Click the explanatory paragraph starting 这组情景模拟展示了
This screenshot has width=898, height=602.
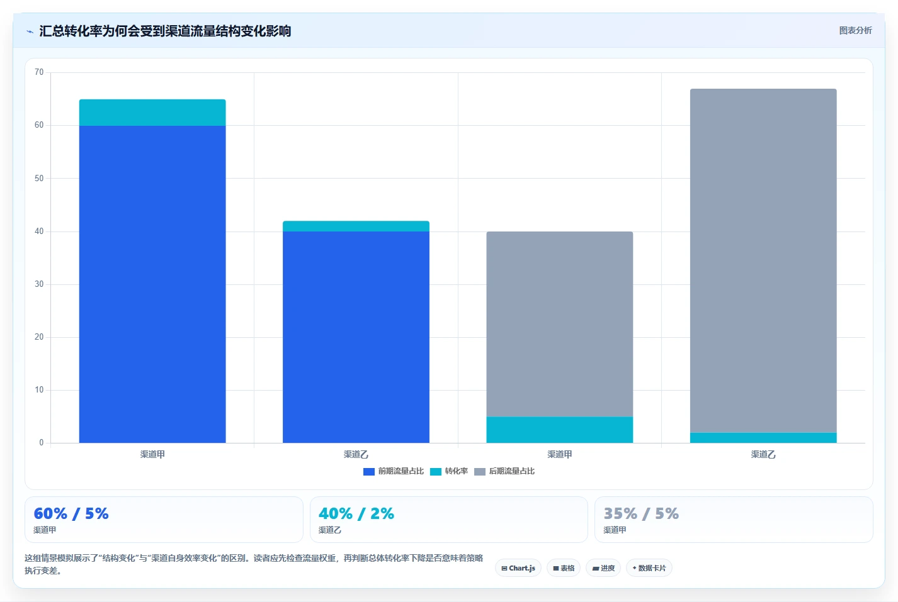pos(254,564)
